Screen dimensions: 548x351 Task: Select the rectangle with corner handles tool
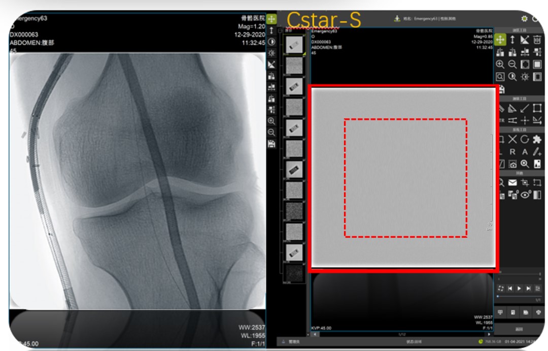coord(537,109)
